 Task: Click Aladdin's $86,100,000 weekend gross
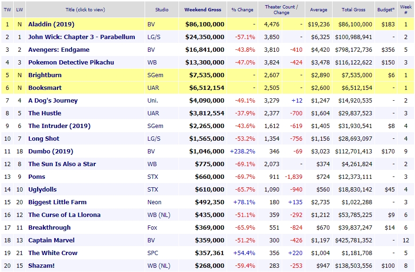[204, 24]
